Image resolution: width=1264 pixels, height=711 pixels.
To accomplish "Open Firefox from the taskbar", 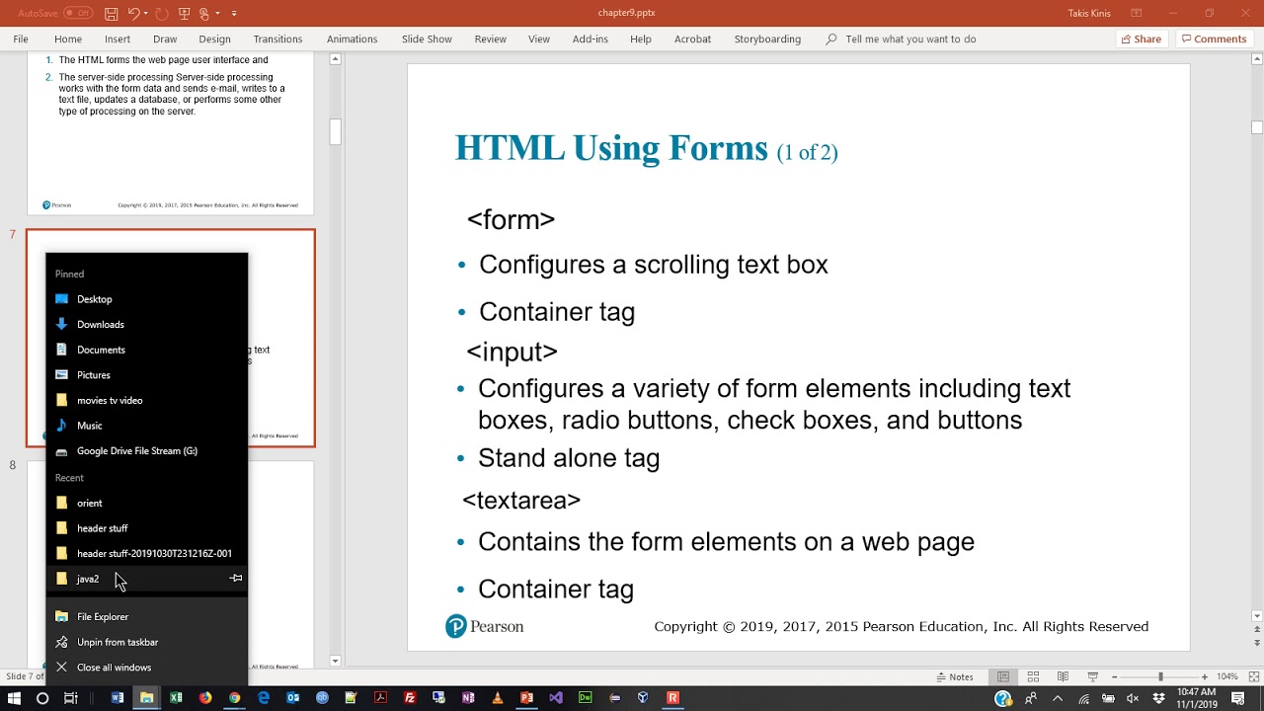I will pos(205,698).
